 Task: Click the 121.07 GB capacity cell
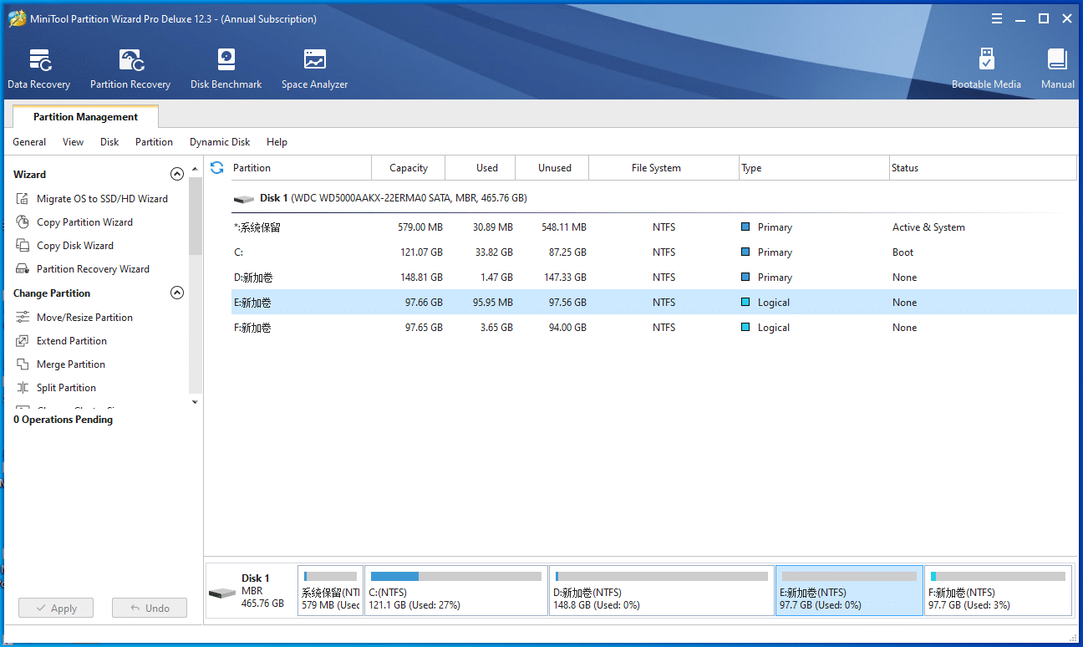click(420, 252)
